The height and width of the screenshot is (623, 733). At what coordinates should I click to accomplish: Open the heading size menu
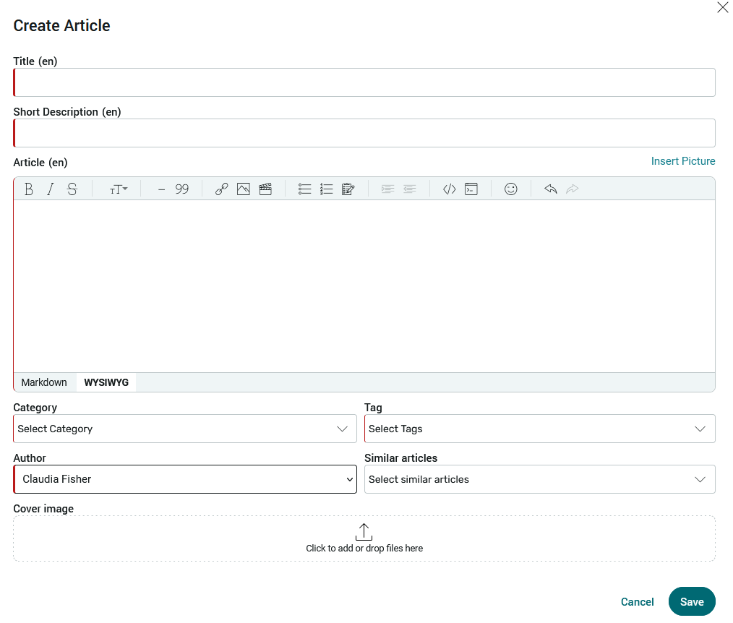click(x=119, y=189)
